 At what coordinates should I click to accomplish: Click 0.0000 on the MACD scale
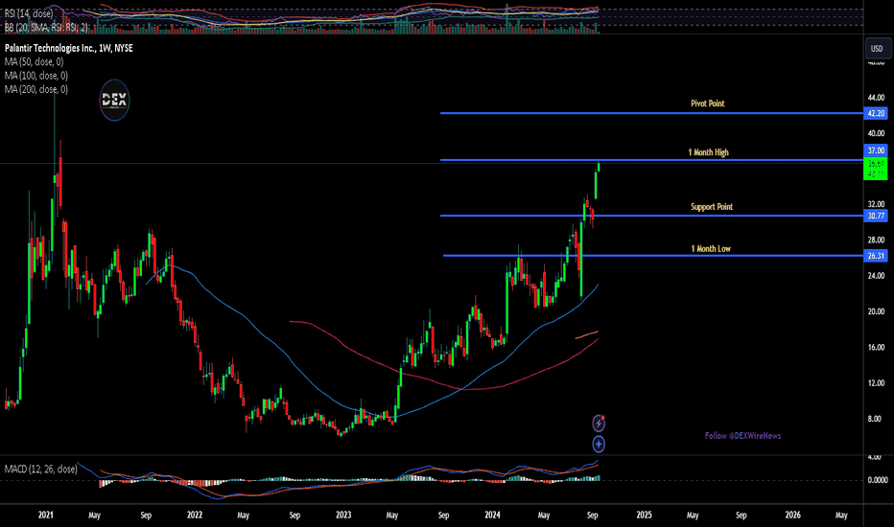coord(877,480)
